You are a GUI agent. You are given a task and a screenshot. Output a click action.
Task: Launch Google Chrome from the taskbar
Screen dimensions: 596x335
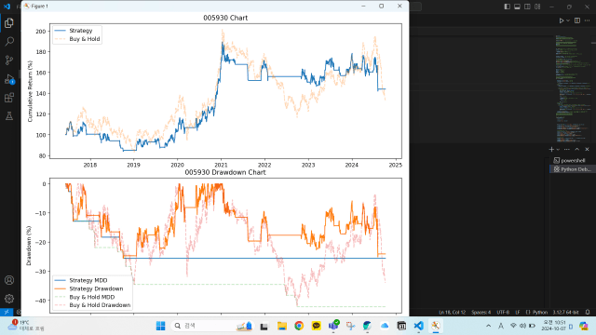(299, 326)
